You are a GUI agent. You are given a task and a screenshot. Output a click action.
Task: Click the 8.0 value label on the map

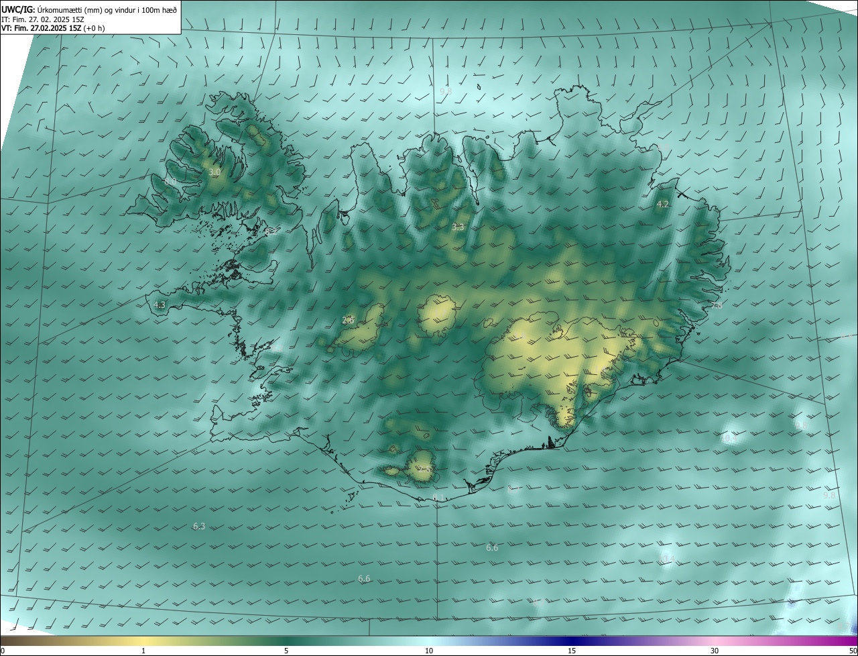(x=170, y=182)
